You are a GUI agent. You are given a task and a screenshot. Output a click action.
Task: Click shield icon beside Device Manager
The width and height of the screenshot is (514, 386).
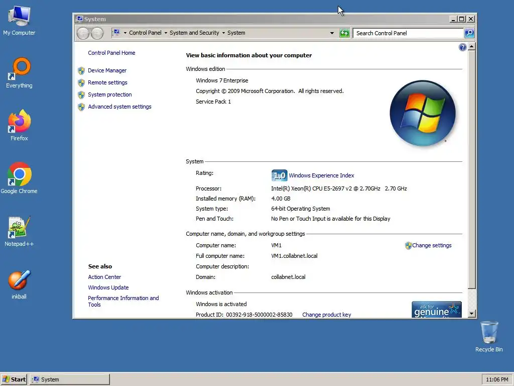81,70
